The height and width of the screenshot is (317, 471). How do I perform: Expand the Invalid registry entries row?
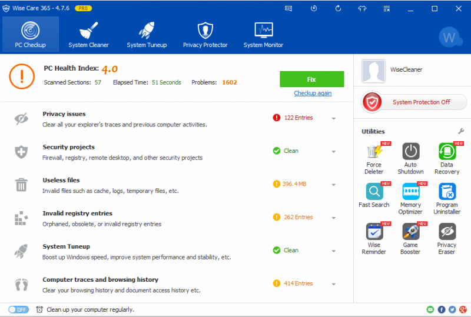pyautogui.click(x=333, y=218)
